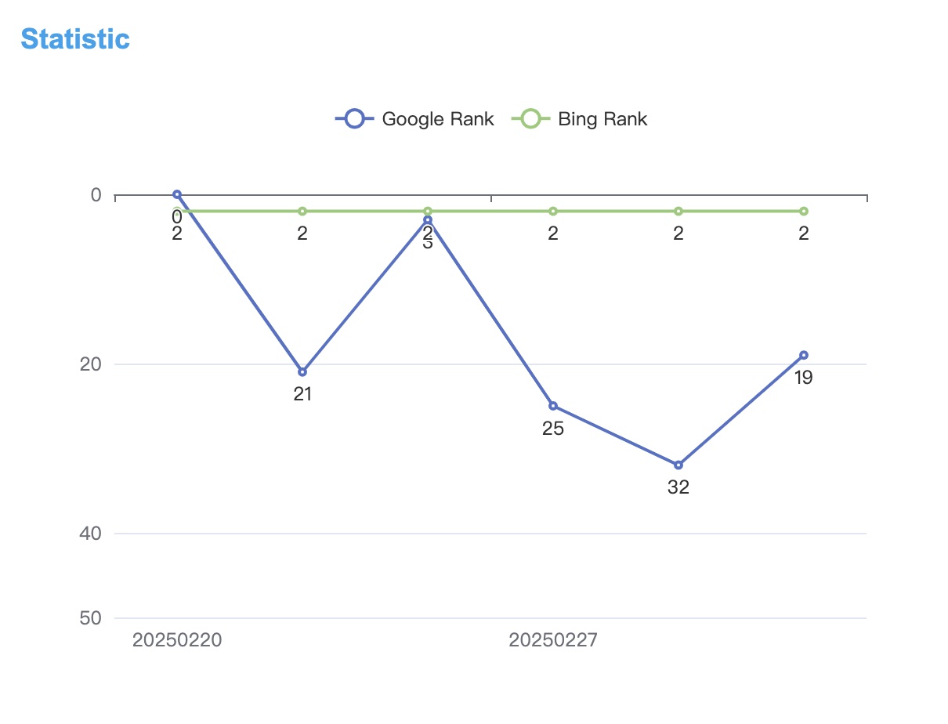Select the Google Rank data point at 19
Screen dimensions: 948x724
pyautogui.click(x=804, y=355)
